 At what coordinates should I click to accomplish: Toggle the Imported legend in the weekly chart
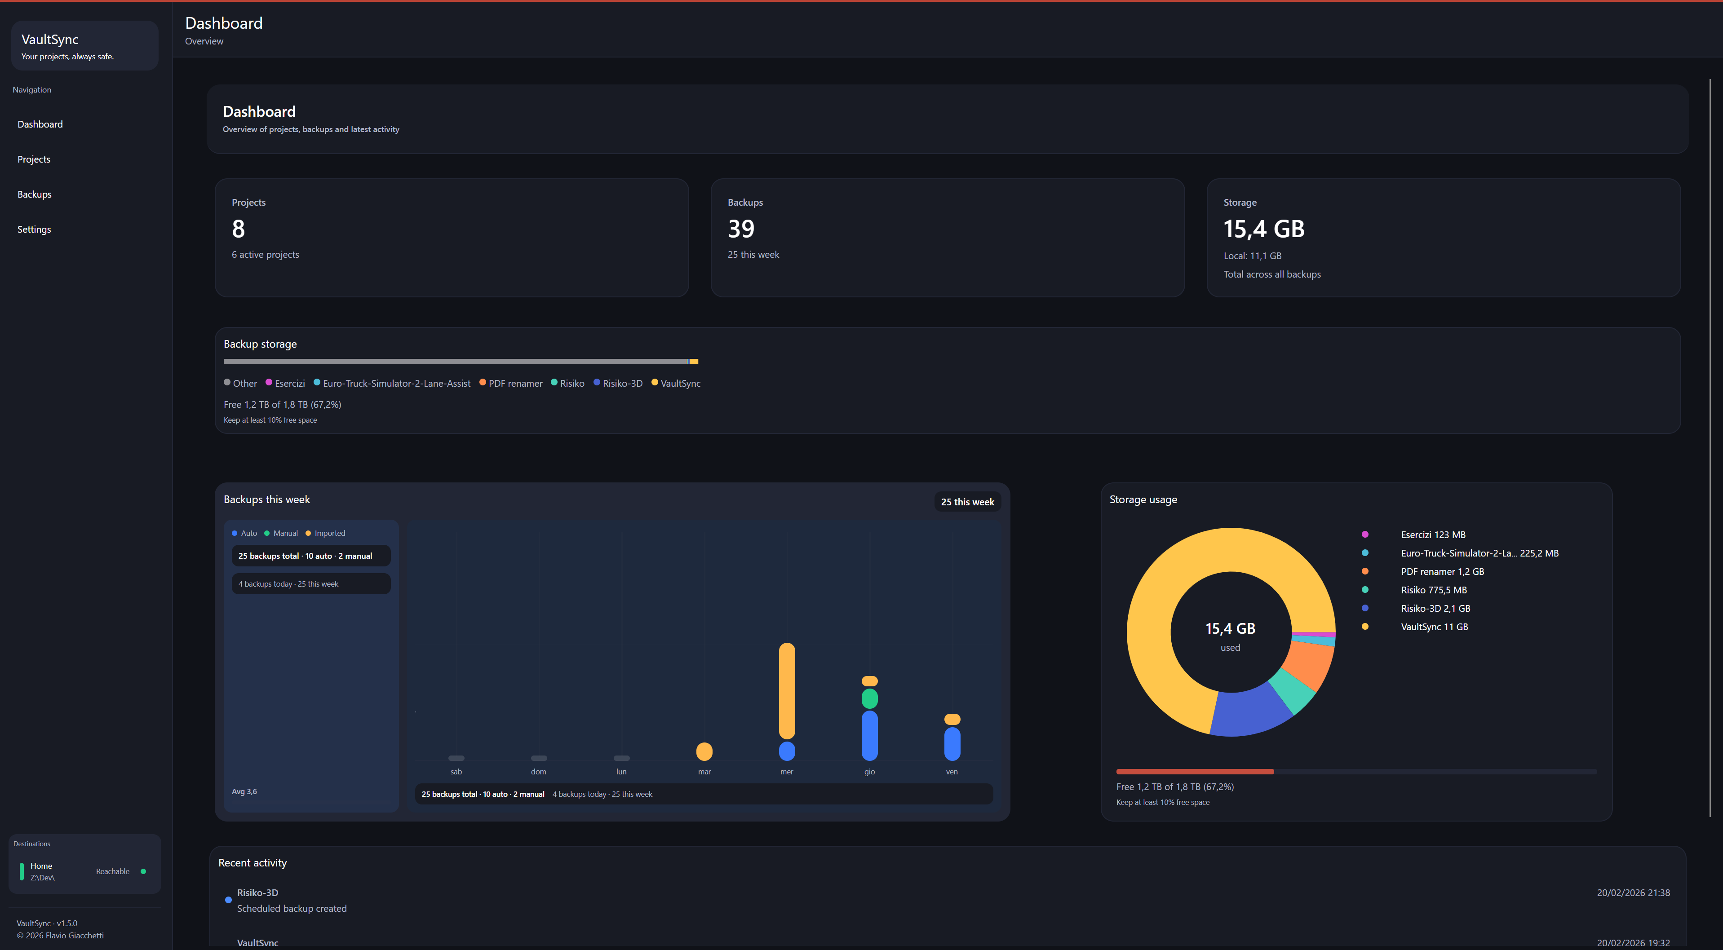point(326,534)
